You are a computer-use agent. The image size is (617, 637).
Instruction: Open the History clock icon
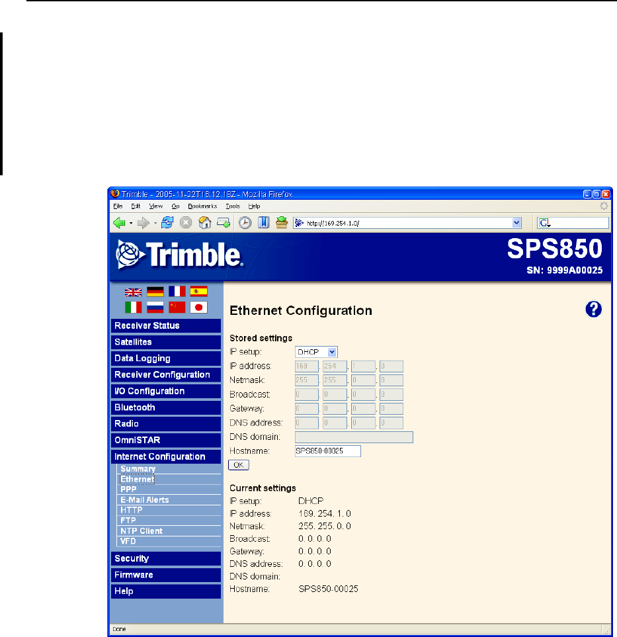(245, 223)
